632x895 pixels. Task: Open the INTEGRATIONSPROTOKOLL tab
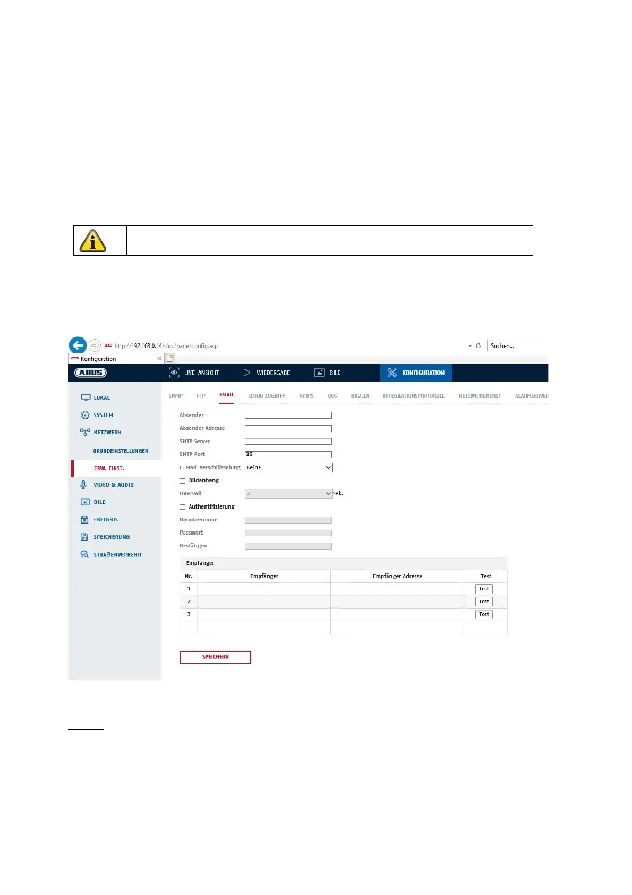414,395
